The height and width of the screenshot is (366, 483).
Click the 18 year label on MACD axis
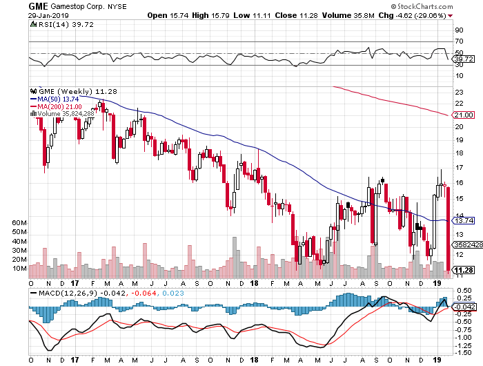[254, 360]
